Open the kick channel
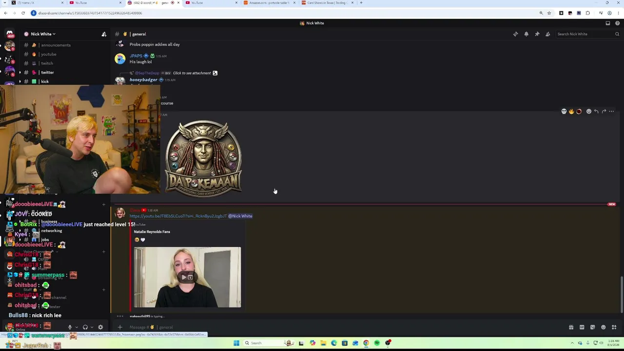624x351 pixels. pos(45,81)
